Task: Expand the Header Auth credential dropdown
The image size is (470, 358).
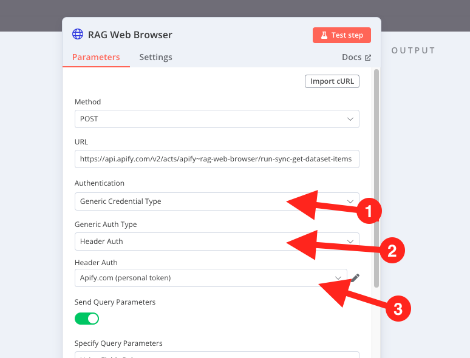Action: [210, 278]
